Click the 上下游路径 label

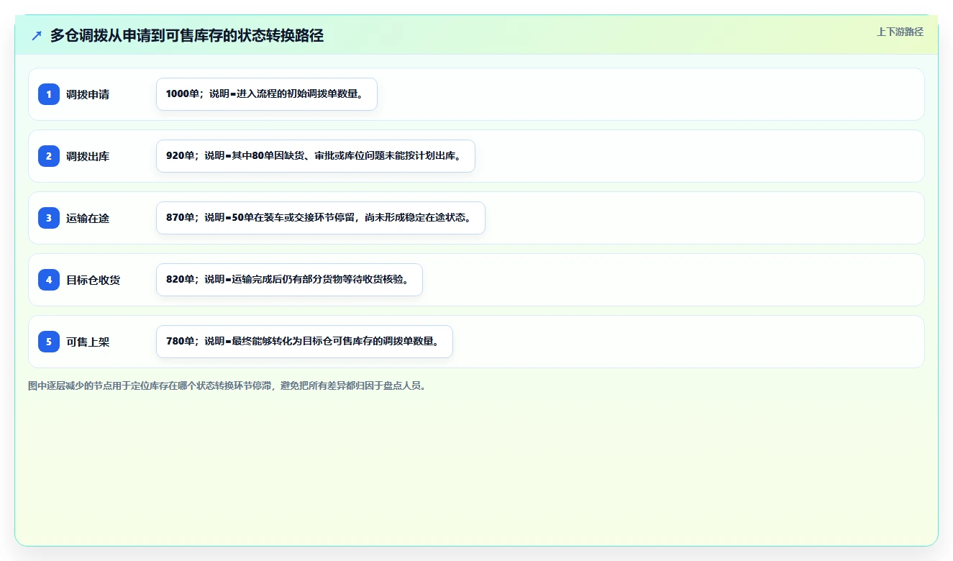tap(900, 32)
